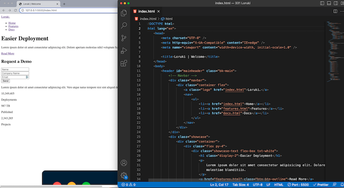
Task: Click the Company Name input field
Action: pos(15,73)
